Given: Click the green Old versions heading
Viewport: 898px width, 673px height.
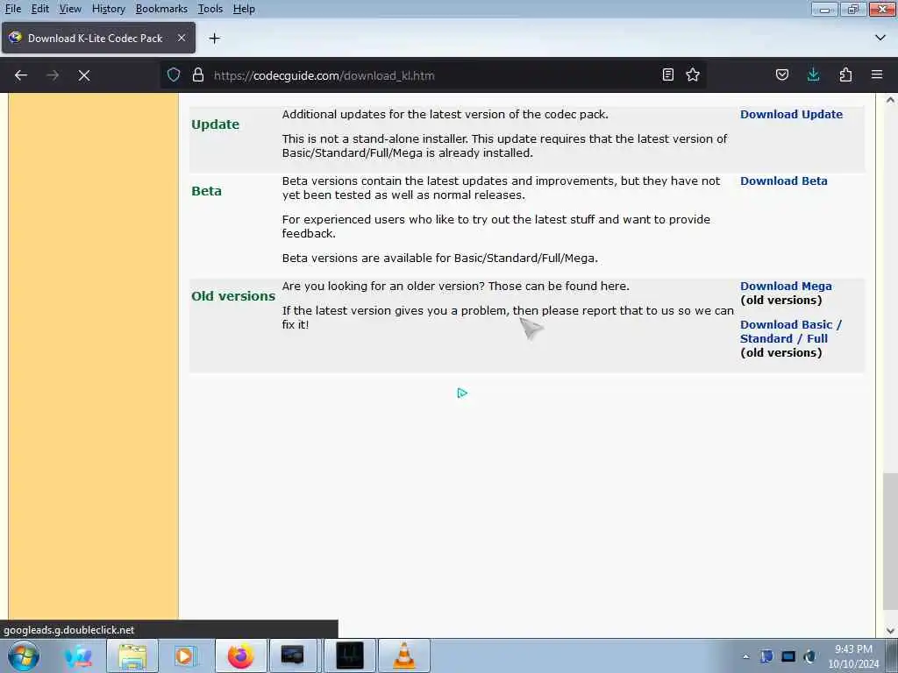Looking at the screenshot, I should coord(233,296).
